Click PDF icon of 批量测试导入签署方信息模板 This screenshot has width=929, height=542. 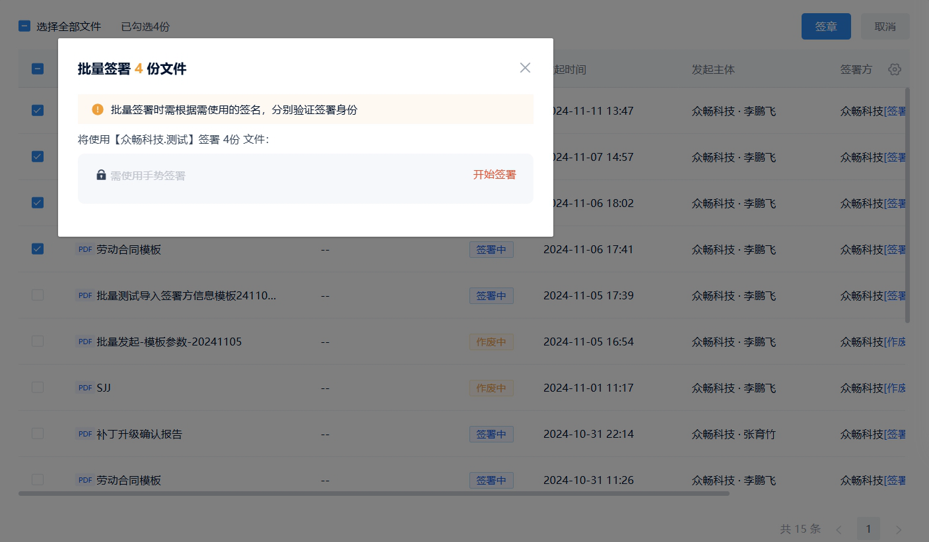85,295
